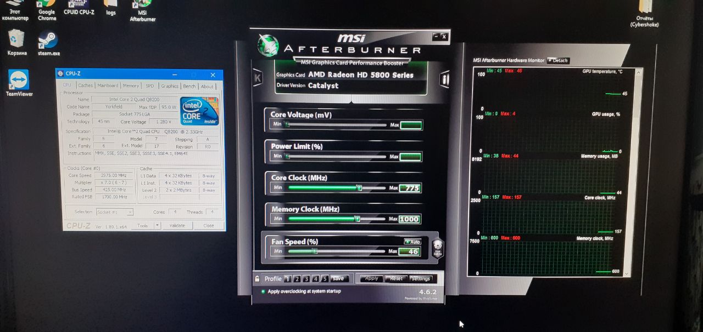Click the AMD Radeon HD 5800 Series text
Viewport: 703px width, 332px height.
361,75
